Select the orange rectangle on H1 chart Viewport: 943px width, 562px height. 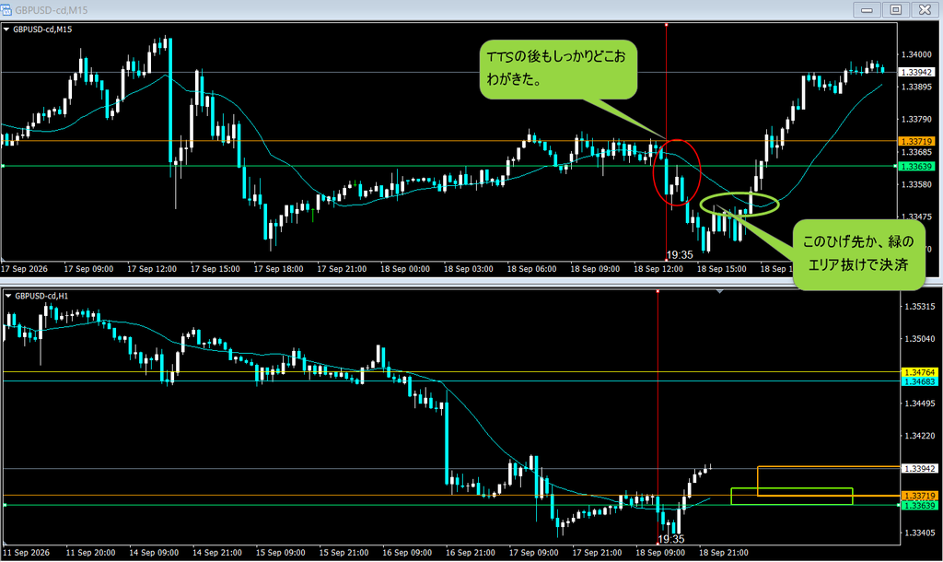tap(829, 481)
